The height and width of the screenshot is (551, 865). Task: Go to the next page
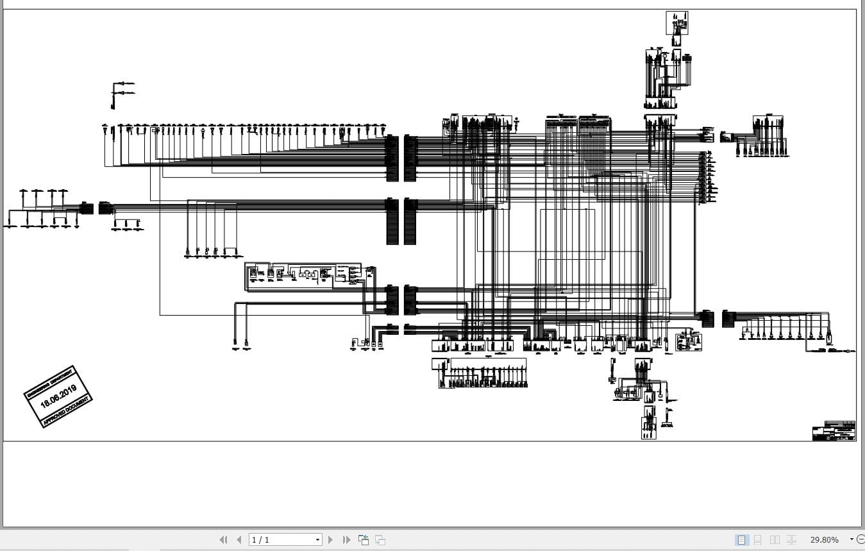pos(331,540)
